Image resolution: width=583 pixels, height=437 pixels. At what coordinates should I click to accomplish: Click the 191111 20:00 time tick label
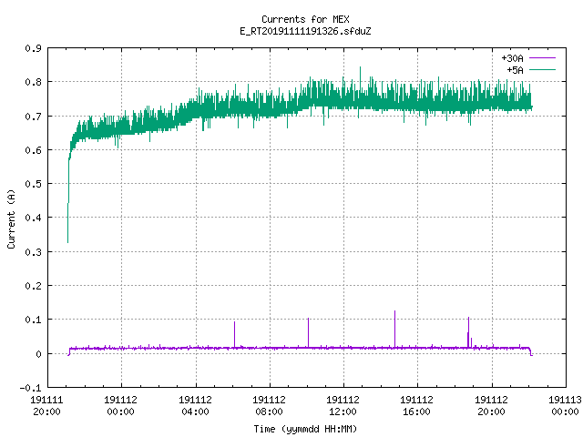[46, 406]
